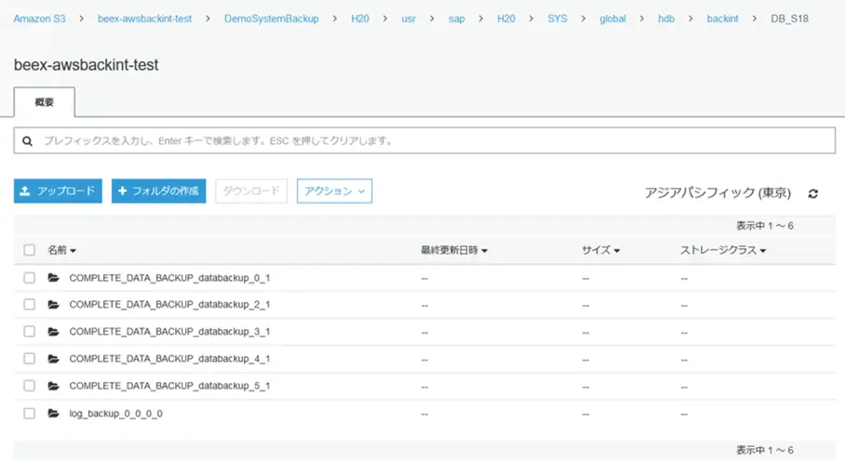Open DemoSystemBackup breadcrumb link

(x=271, y=19)
